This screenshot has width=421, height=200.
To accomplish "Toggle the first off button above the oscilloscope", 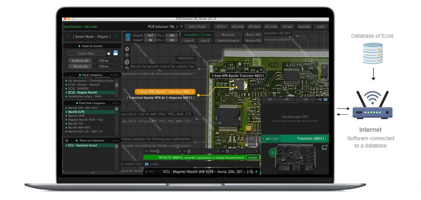I will (270, 99).
